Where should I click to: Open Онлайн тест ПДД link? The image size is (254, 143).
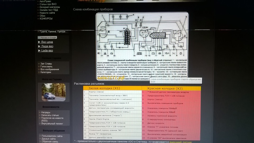[x=49, y=10]
